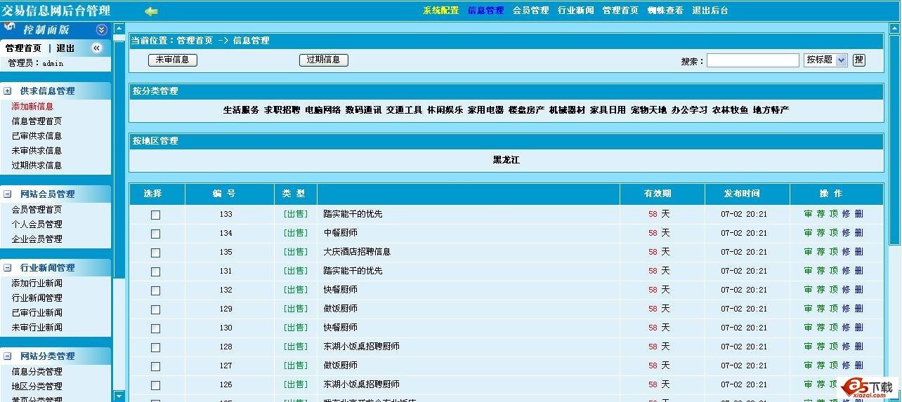Click 顶 action for row 126
902x402 pixels.
834,384
